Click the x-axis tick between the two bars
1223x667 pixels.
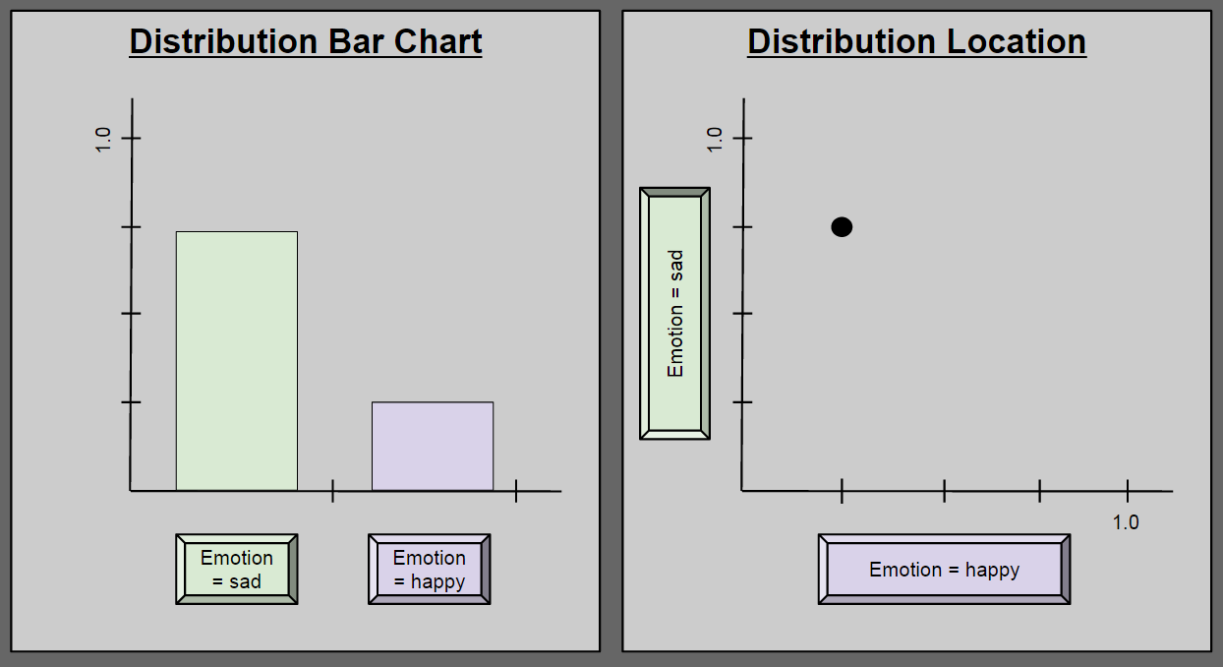click(x=333, y=490)
